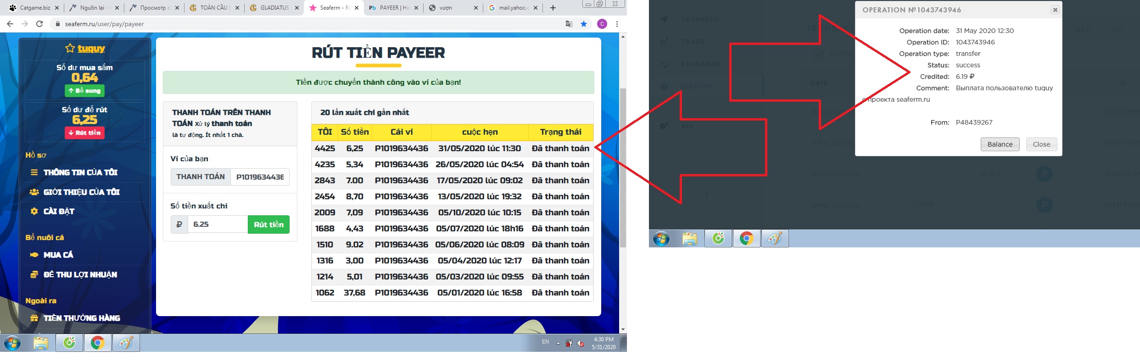Image resolution: width=1140 pixels, height=361 pixels.
Task: Click the taskbar clock showing 4:30 PM
Action: pos(604,343)
